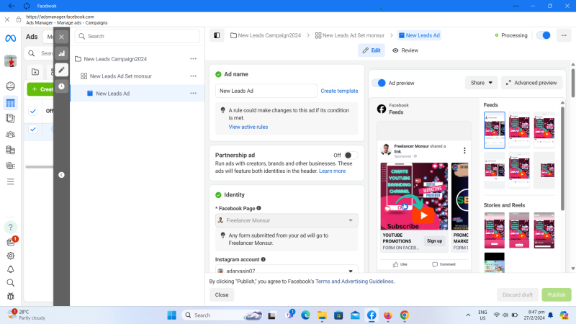Screen dimensions: 576x324
Task: Select first Stories and Reels thumbnail
Action: [x=494, y=230]
